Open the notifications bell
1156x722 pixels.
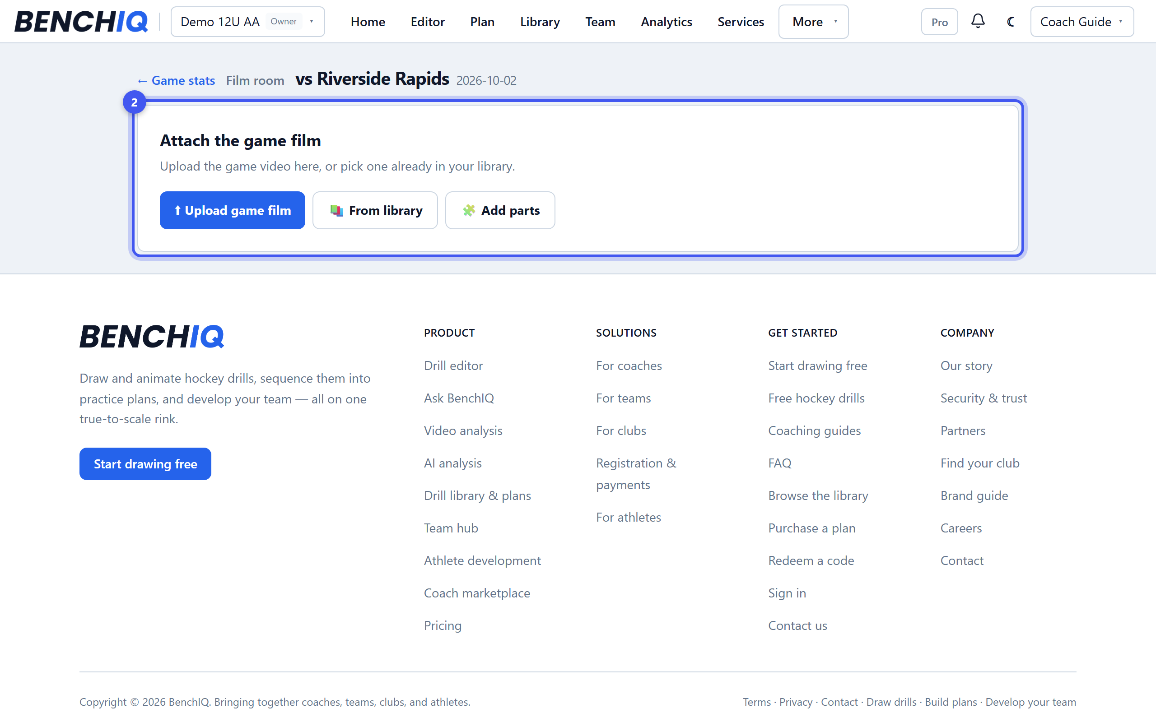(x=978, y=22)
